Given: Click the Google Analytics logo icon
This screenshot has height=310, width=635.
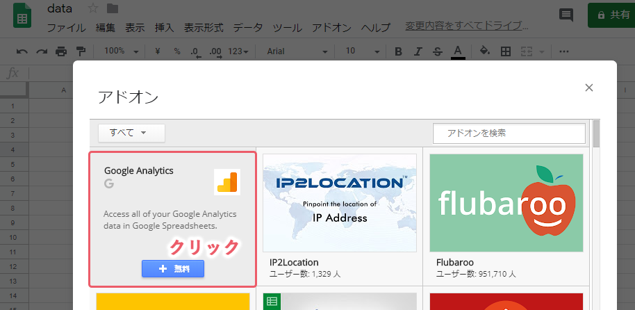Looking at the screenshot, I should (227, 182).
